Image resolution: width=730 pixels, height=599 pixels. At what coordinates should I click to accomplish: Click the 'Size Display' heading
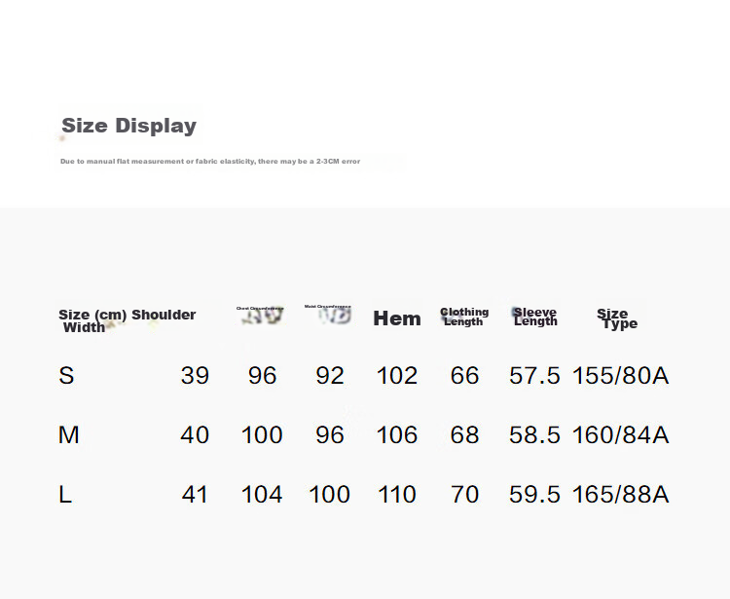pyautogui.click(x=128, y=126)
